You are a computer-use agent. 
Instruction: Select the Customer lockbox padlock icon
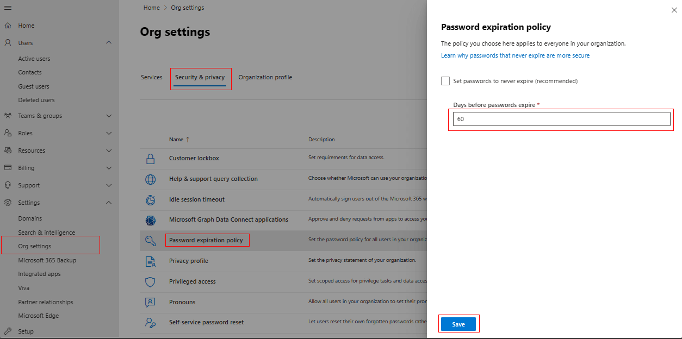click(x=150, y=159)
